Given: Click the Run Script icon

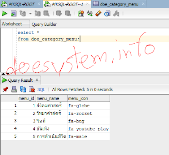Looking at the screenshot, I should (x=14, y=14).
